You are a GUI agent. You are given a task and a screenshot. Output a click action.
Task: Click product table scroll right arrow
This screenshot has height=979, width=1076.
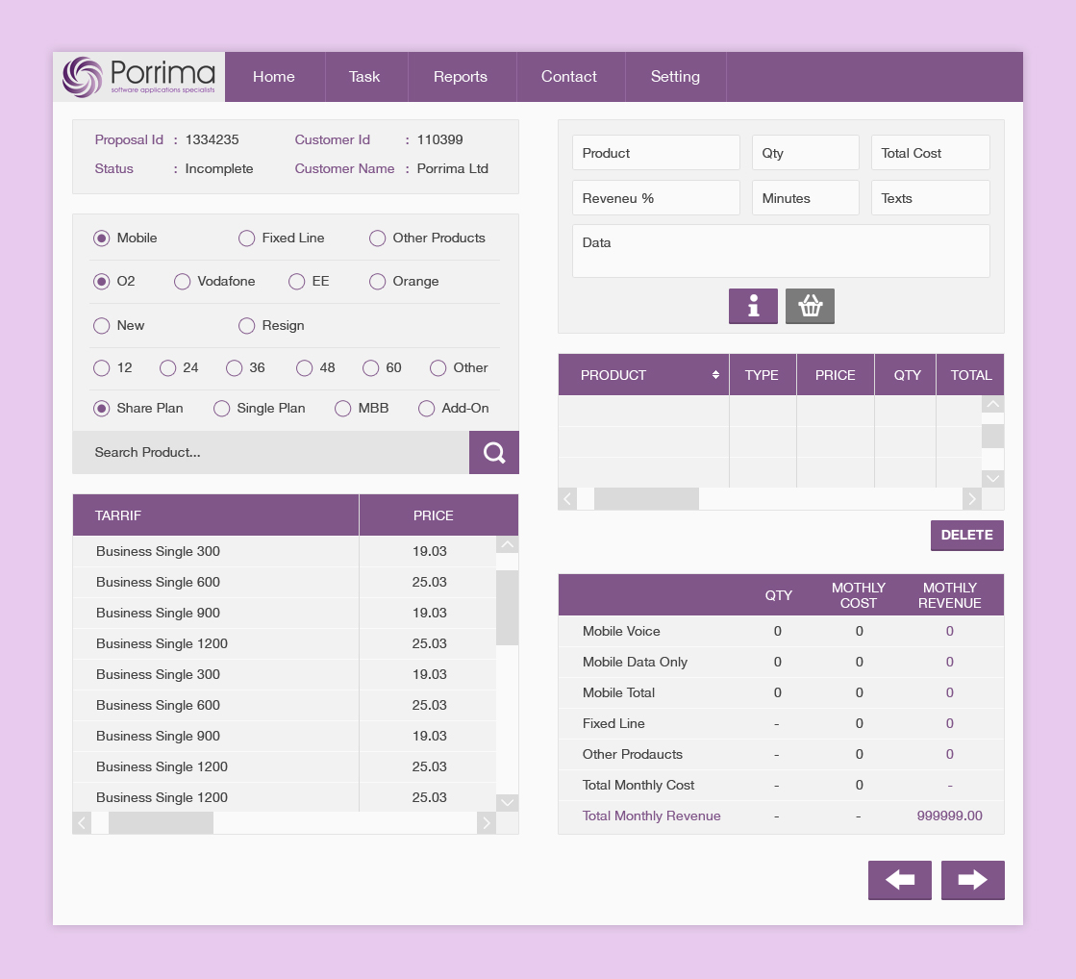point(972,498)
